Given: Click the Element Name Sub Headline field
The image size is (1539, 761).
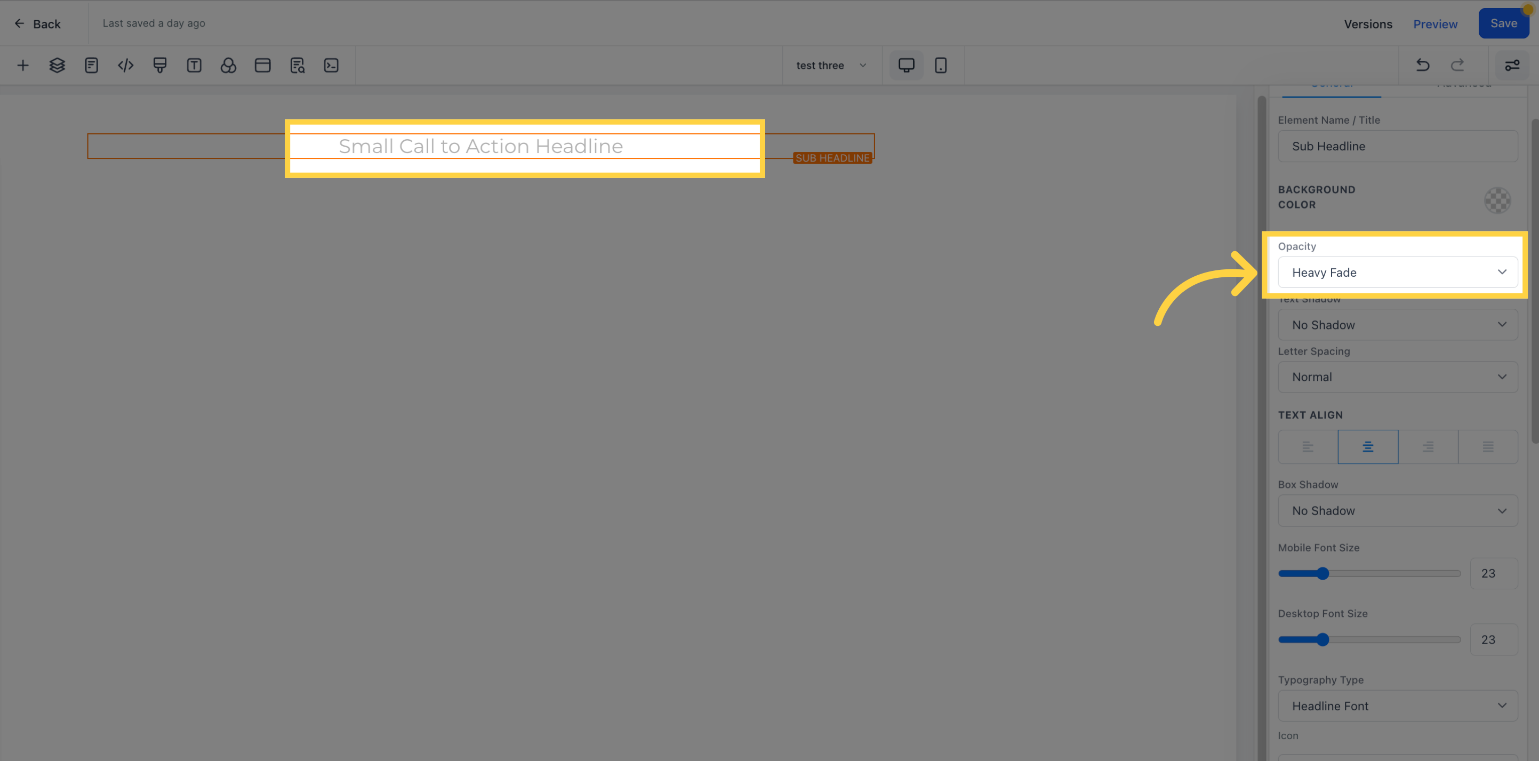Looking at the screenshot, I should (x=1397, y=146).
